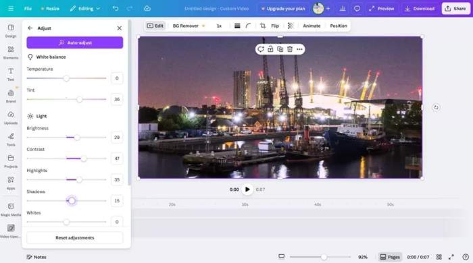The height and width of the screenshot is (263, 473).
Task: Open the Flip option
Action: point(275,26)
